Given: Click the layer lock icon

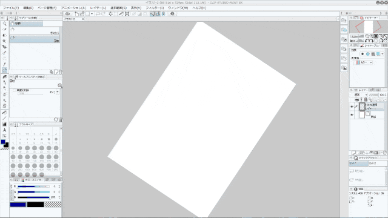Looking at the screenshot, I should pos(366,99).
